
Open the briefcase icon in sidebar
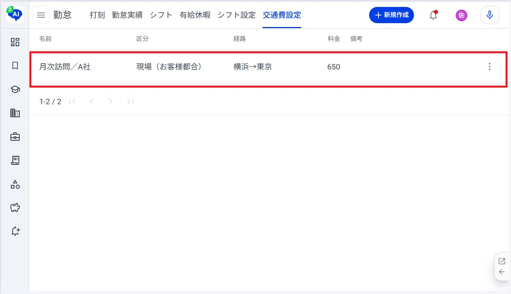tap(15, 137)
